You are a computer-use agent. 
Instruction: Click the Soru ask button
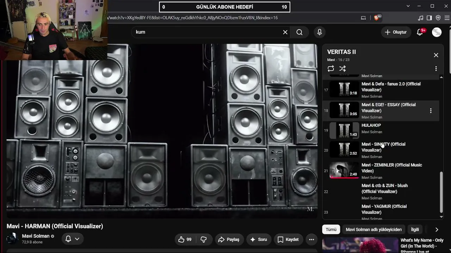(x=259, y=239)
